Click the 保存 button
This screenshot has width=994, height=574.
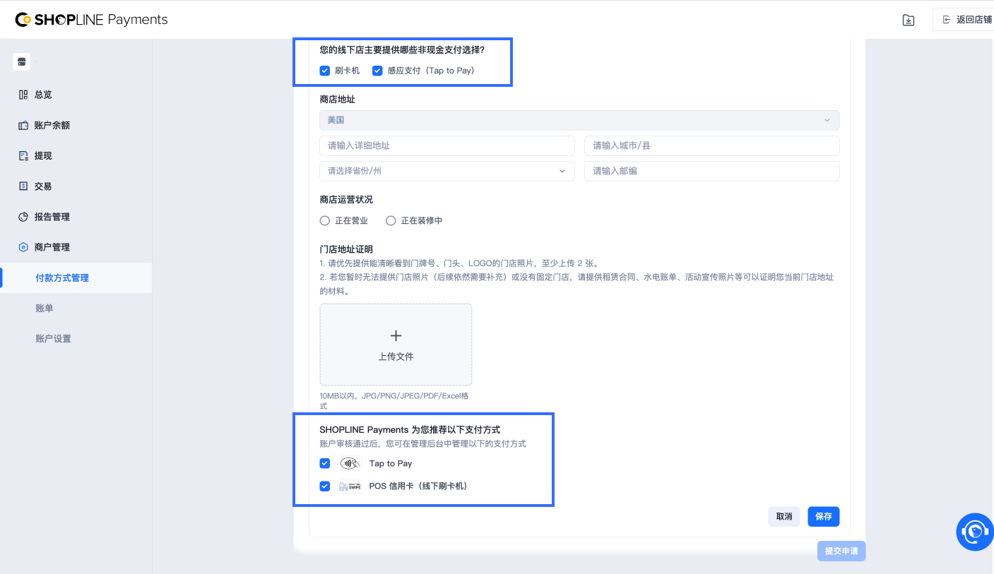pos(824,517)
